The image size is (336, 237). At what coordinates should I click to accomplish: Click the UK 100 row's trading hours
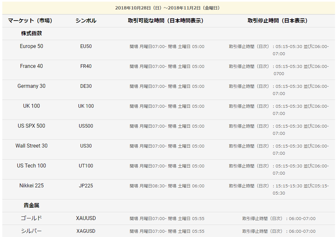pyautogui.click(x=167, y=106)
